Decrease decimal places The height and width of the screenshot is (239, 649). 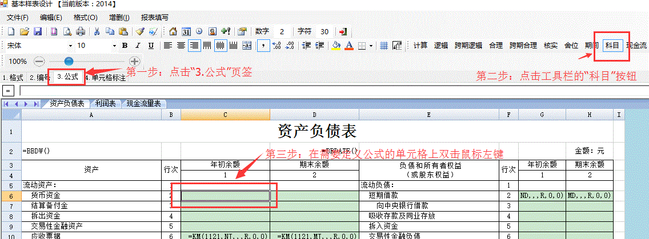pyautogui.click(x=290, y=46)
